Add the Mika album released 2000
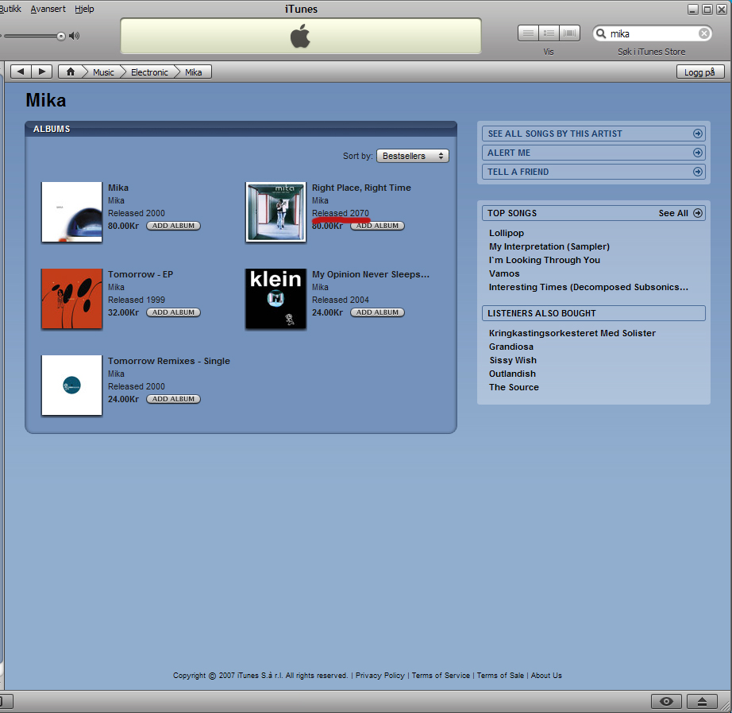The height and width of the screenshot is (713, 732). tap(173, 226)
